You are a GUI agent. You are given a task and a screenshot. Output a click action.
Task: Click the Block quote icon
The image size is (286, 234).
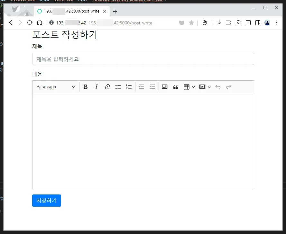point(176,86)
